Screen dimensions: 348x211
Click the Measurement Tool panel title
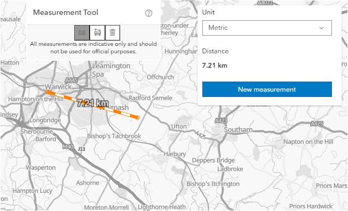tap(66, 12)
